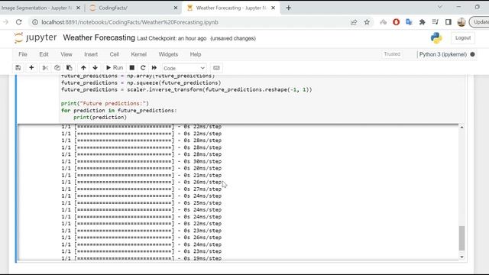Move selected cell up arrow
Screen dimensions: 489x275
pyautogui.click(x=83, y=68)
